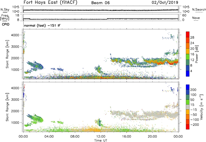206x142 pixels.
Task: Click the 'Nave' legend label
Action: 196,18
